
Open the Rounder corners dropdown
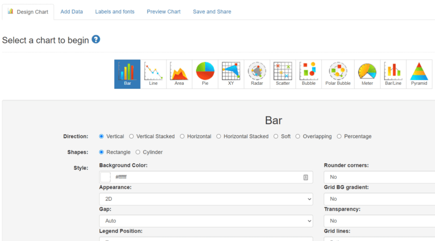click(379, 177)
